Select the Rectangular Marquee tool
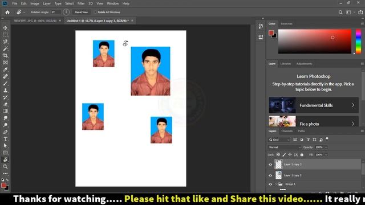The height and width of the screenshot is (205, 365). [5, 35]
